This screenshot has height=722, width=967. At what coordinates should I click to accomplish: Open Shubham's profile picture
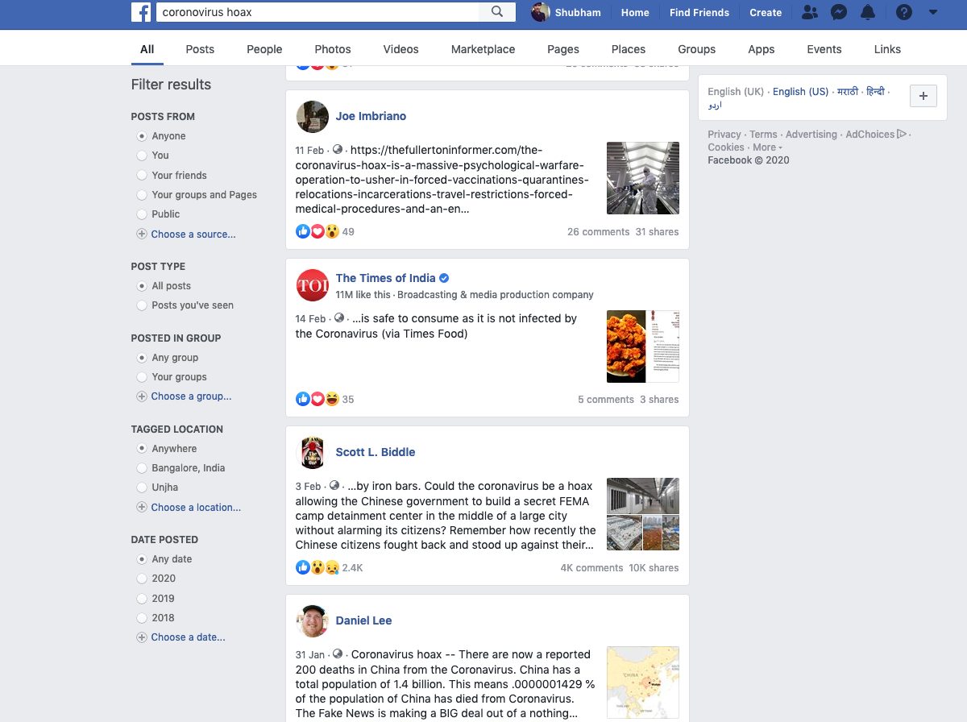[x=541, y=12]
